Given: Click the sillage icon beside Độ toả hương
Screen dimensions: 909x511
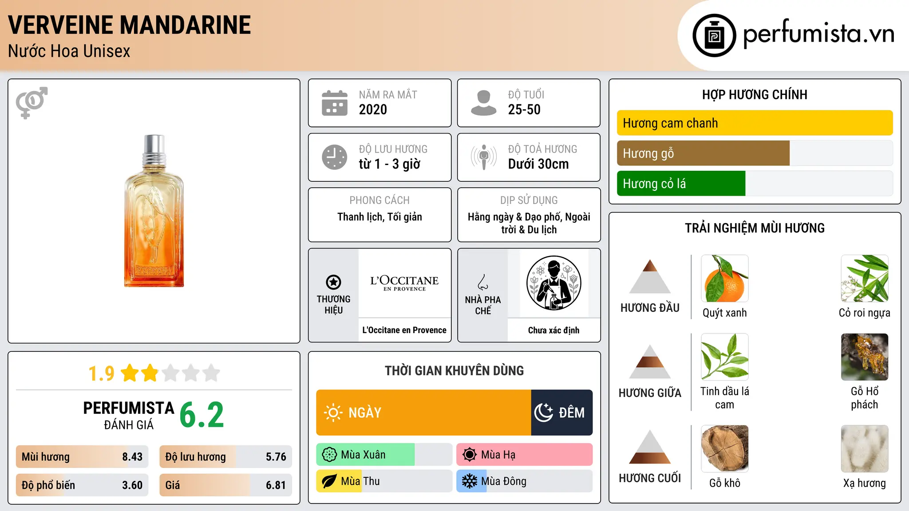Looking at the screenshot, I should (483, 157).
